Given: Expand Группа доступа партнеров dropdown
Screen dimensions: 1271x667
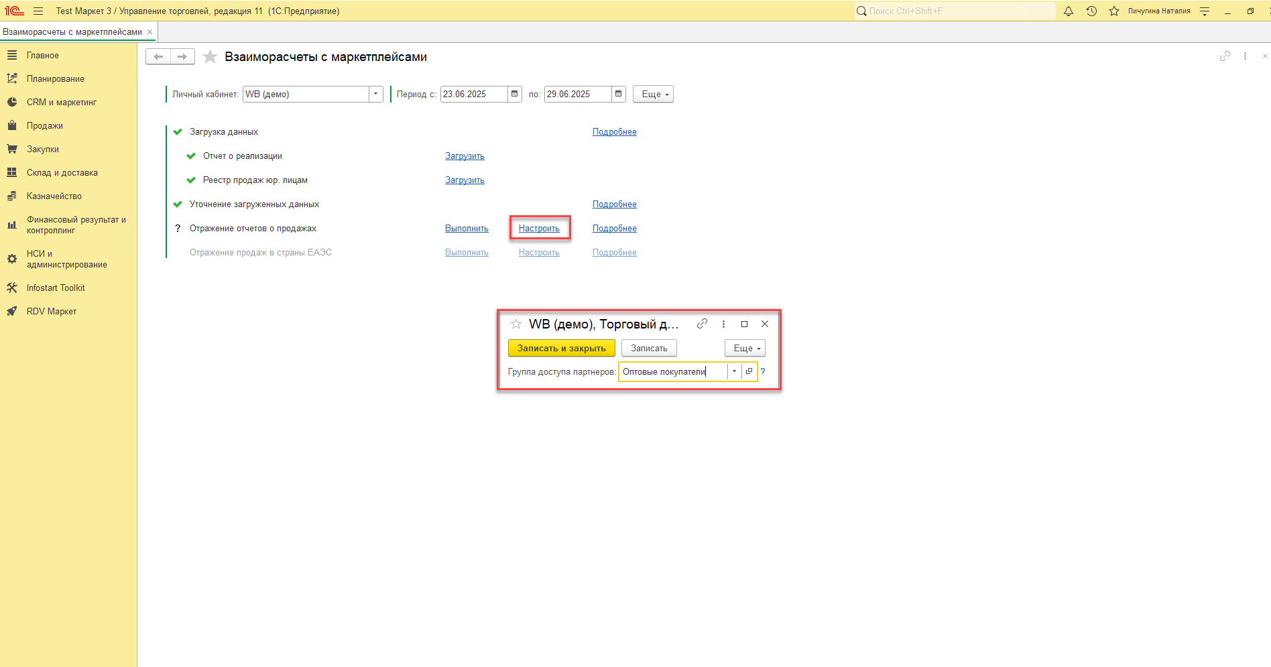Looking at the screenshot, I should point(735,371).
